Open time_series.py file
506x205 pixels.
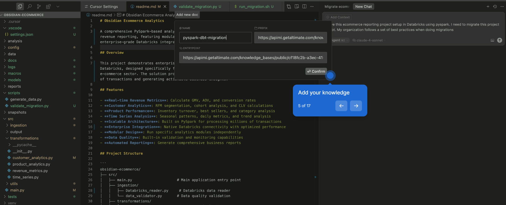click(40, 177)
